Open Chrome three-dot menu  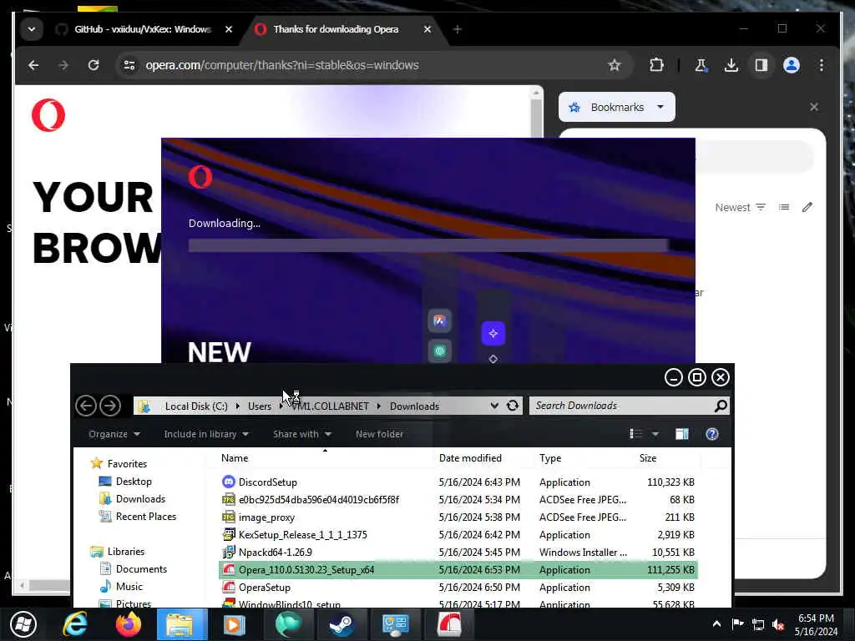822,65
